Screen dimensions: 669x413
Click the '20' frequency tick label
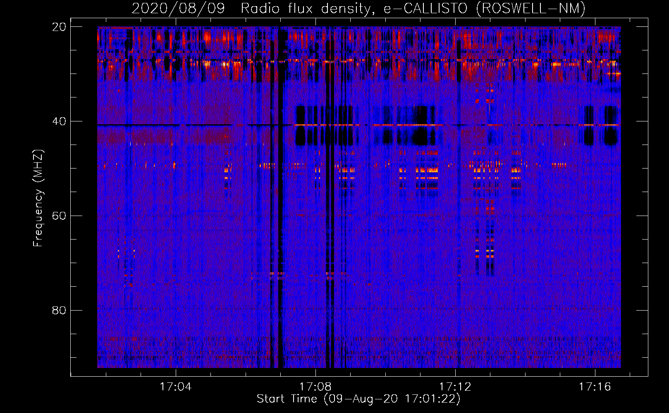click(x=59, y=27)
